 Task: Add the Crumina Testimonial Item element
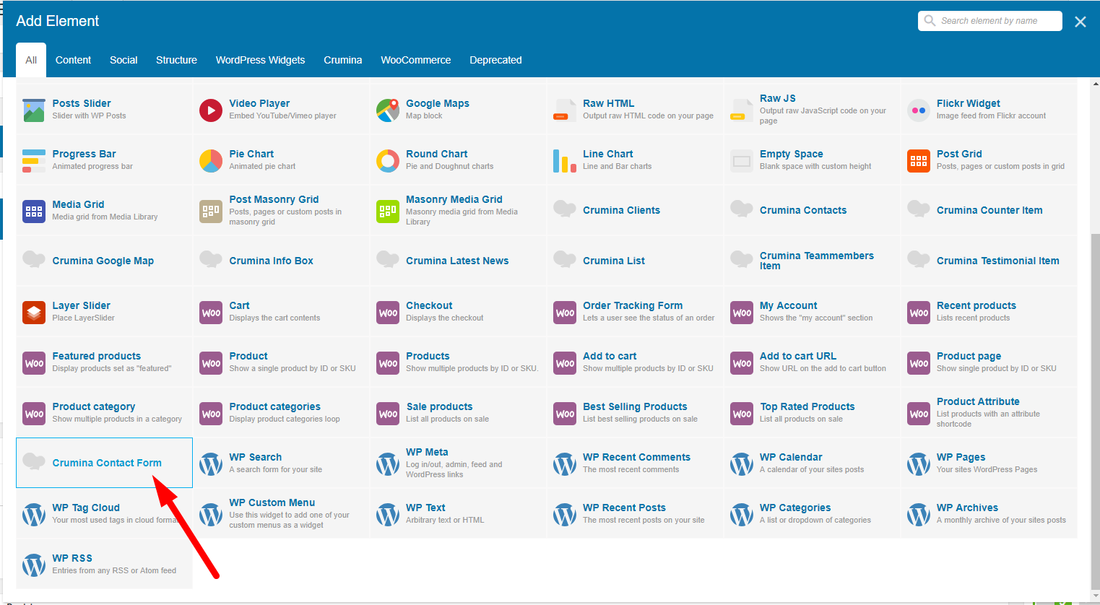[989, 261]
